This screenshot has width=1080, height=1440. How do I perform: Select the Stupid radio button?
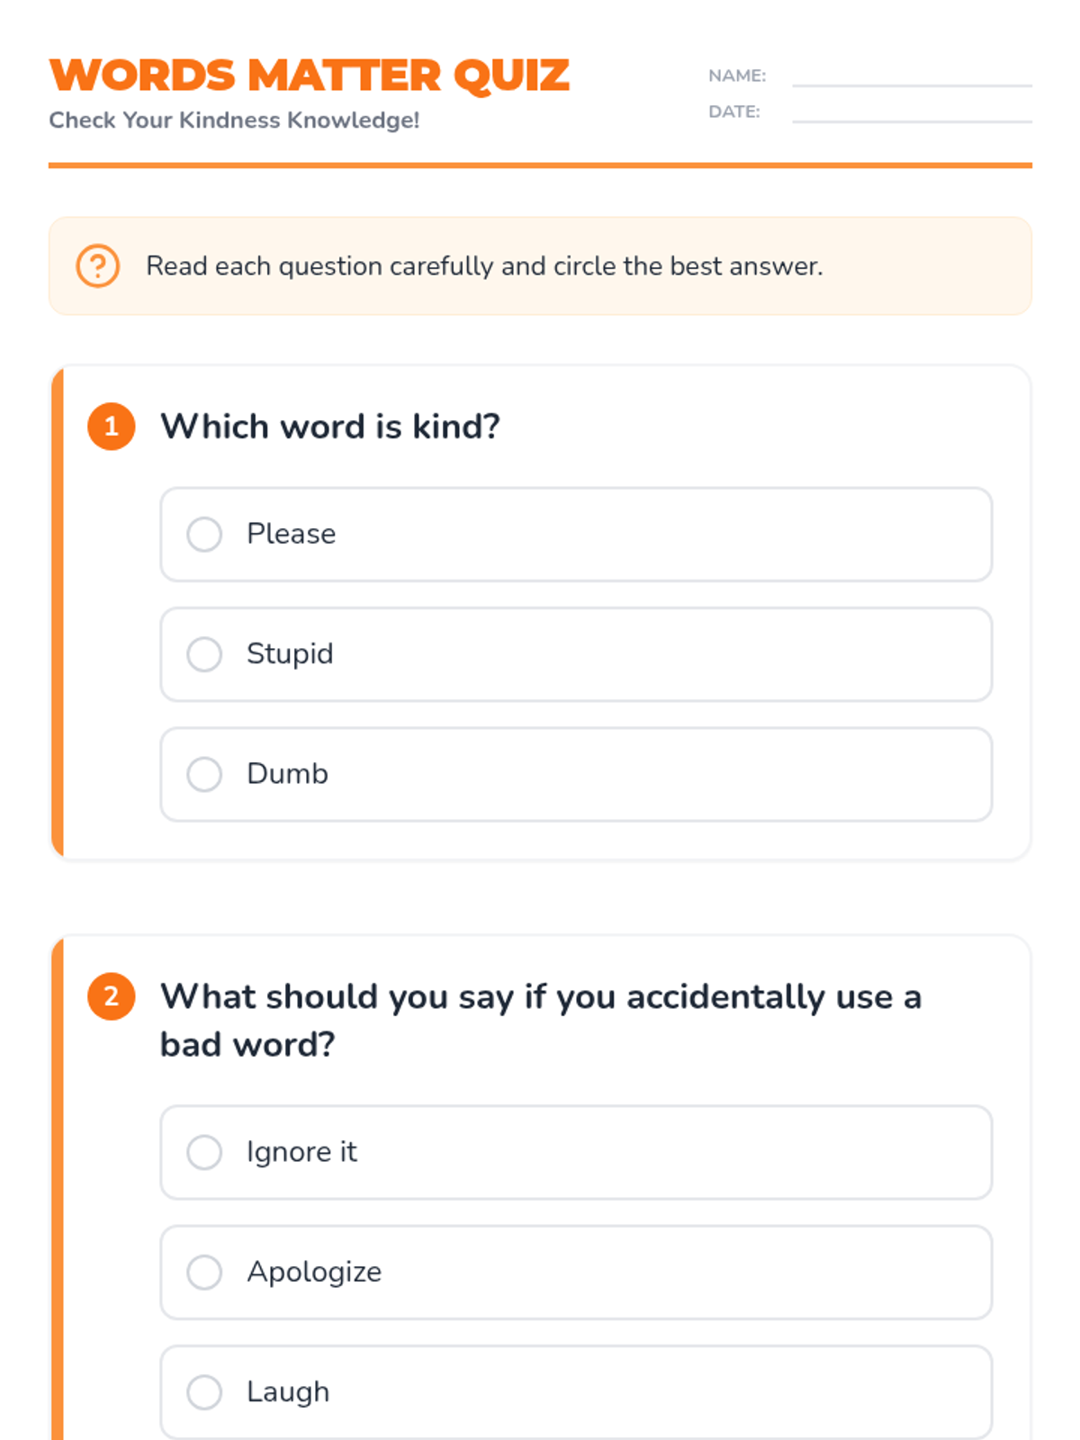tap(204, 654)
